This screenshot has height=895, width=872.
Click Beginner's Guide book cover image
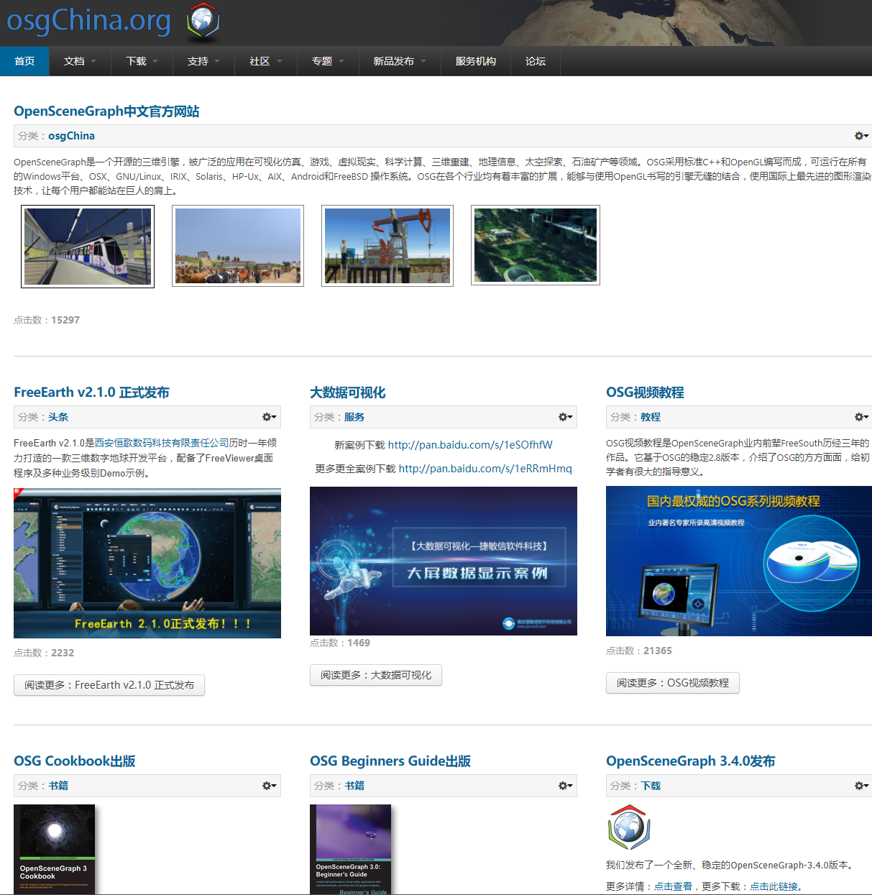[351, 849]
